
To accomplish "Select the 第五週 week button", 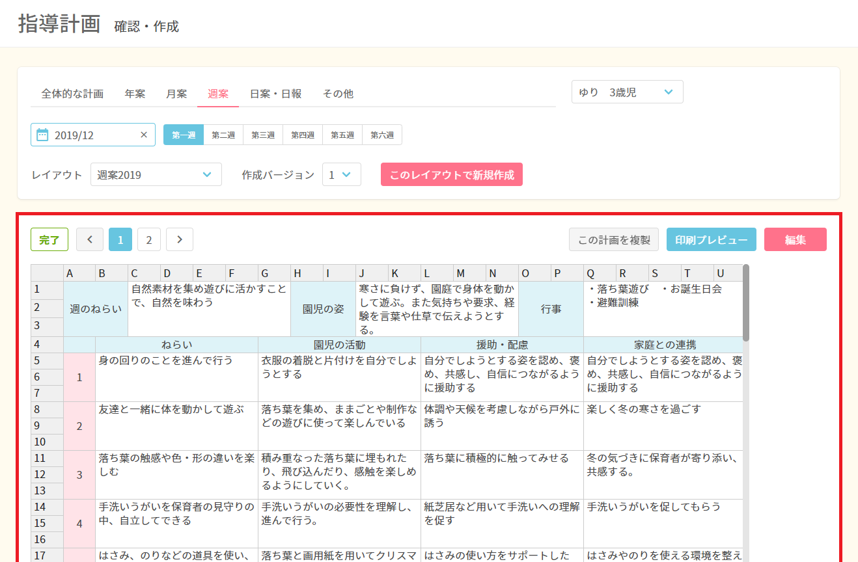I will tap(342, 135).
